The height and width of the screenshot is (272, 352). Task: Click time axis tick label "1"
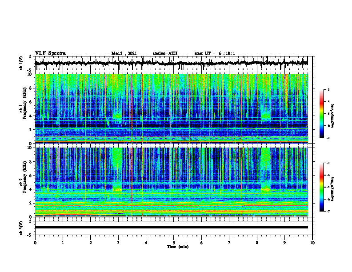pos(63,243)
